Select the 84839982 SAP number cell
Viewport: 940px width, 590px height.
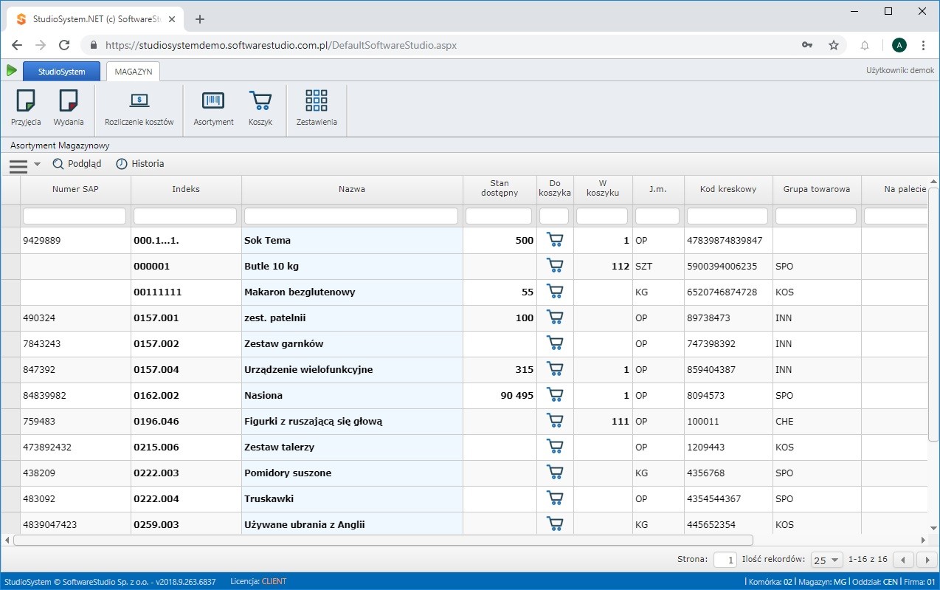75,395
